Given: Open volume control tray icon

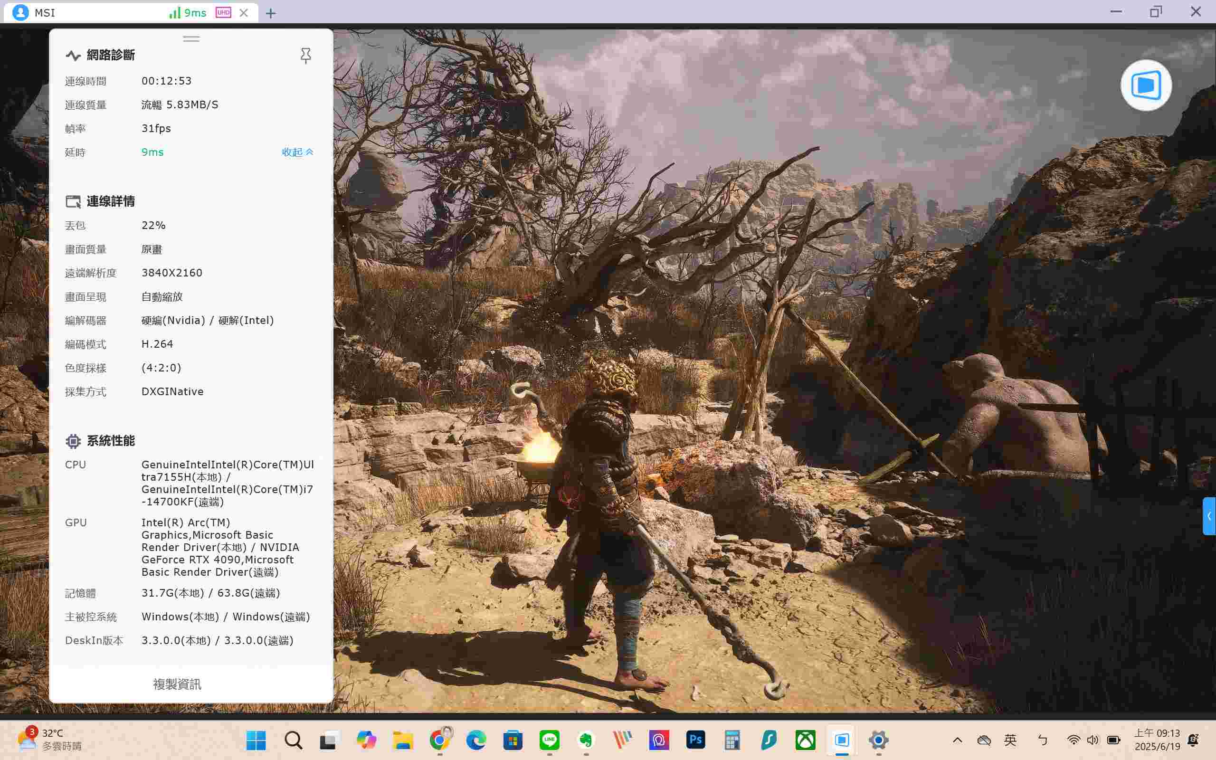Looking at the screenshot, I should click(x=1093, y=740).
